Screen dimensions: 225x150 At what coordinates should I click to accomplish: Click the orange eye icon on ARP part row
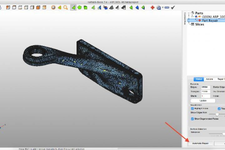(x=199, y=17)
